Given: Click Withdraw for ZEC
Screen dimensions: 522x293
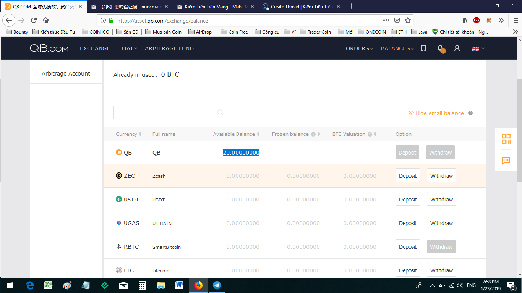Looking at the screenshot, I should (441, 175).
